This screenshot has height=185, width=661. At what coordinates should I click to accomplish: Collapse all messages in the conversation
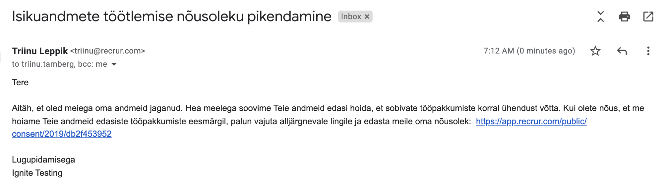[600, 17]
